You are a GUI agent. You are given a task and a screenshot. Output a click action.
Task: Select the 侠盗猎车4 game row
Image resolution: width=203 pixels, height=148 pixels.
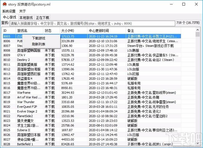point(92,79)
